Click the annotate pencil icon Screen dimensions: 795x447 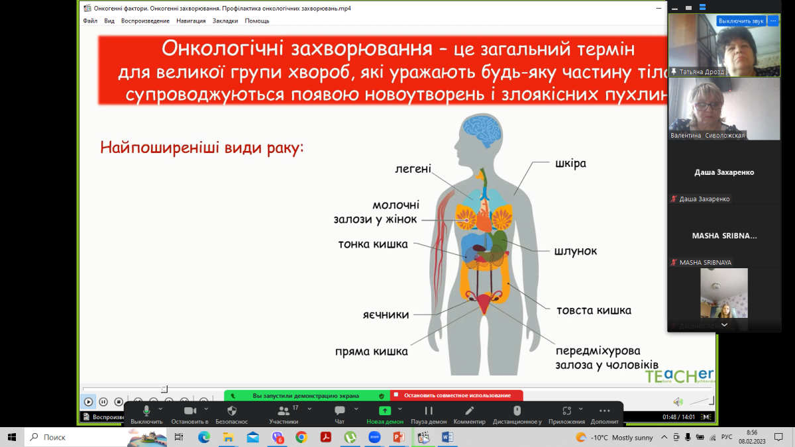coord(469,411)
